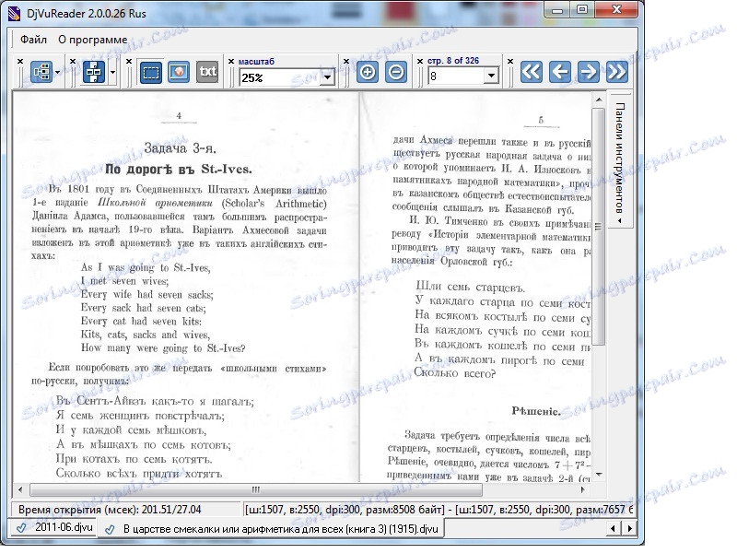Click page number 4 at page top
The width and height of the screenshot is (737, 553).
[179, 116]
